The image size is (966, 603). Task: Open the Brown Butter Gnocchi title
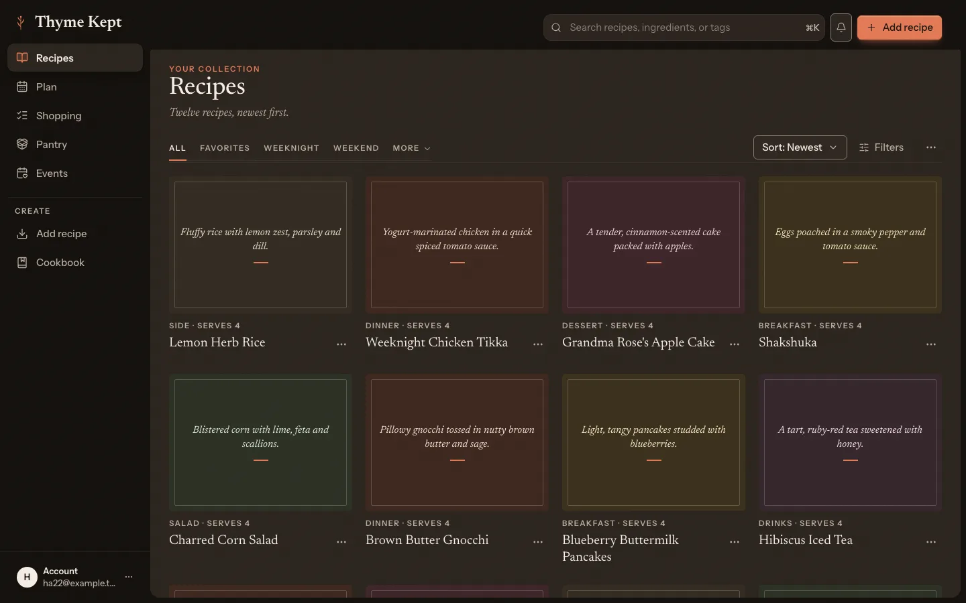[x=427, y=540]
